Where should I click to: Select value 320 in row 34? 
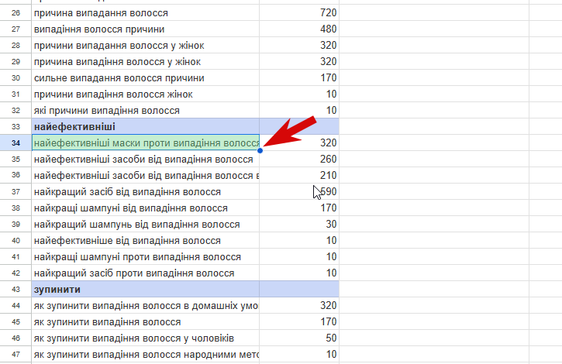click(299, 143)
